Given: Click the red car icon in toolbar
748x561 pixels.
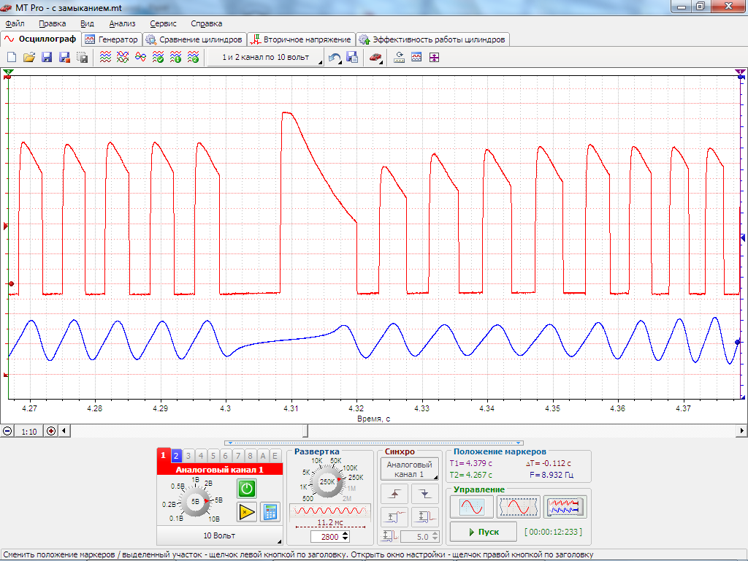Looking at the screenshot, I should (375, 58).
